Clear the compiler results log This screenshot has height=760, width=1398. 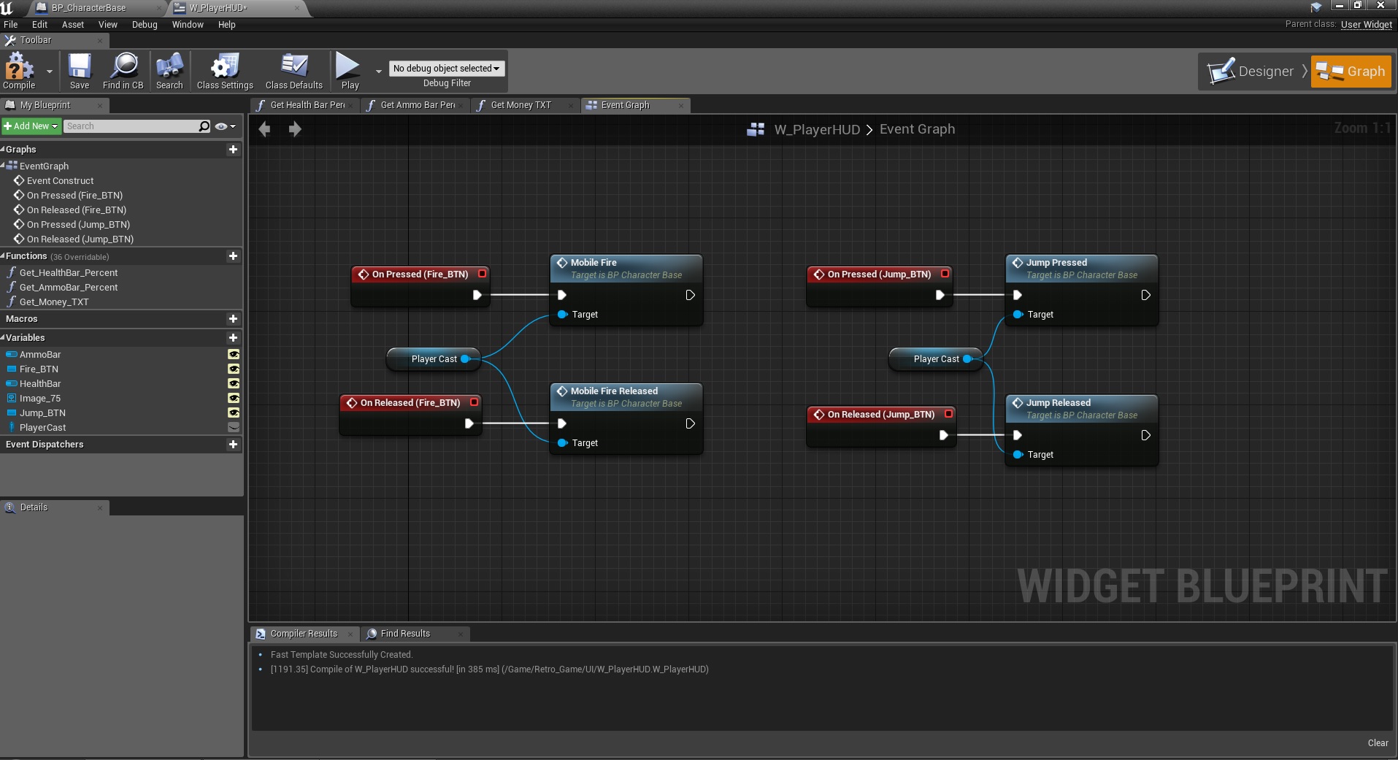click(x=1378, y=743)
